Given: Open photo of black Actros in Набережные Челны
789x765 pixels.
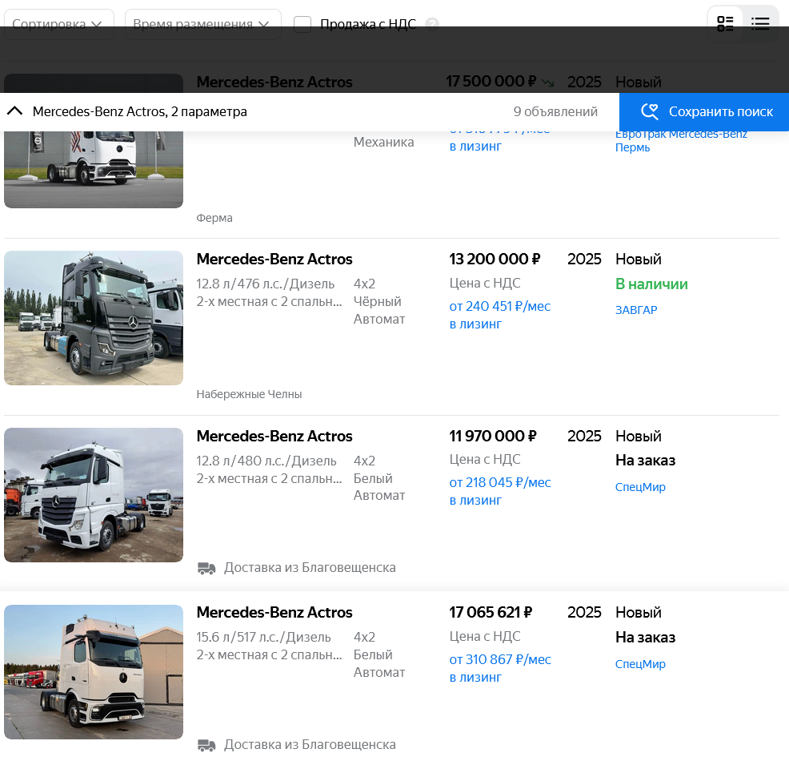Looking at the screenshot, I should pos(94,318).
